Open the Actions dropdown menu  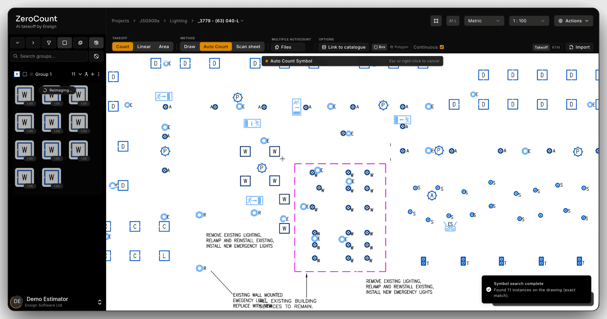tap(574, 21)
